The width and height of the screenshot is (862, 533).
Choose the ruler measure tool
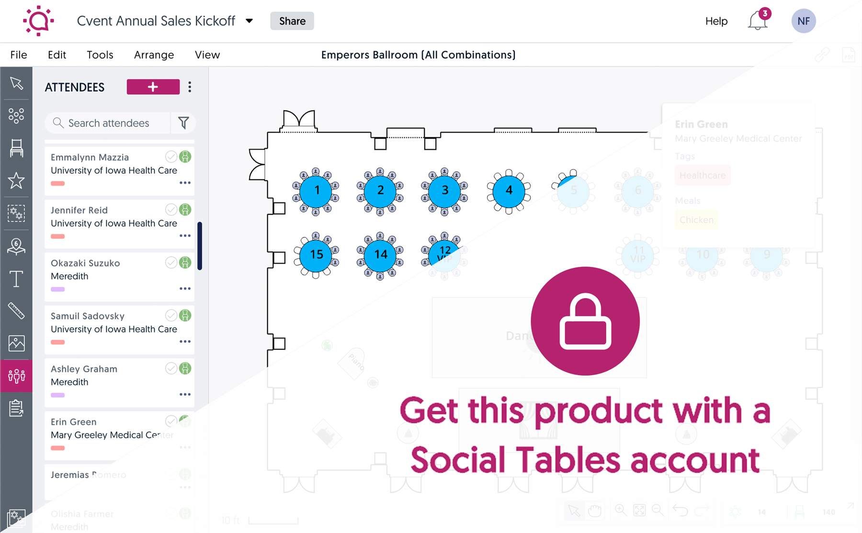16,311
